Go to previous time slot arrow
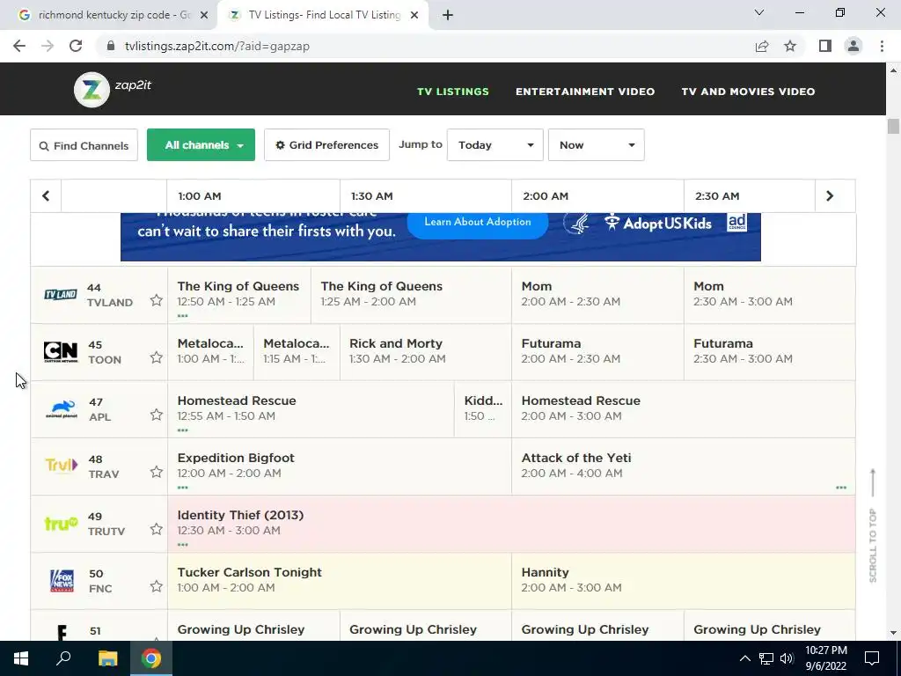Viewport: 901px width, 676px height. point(46,196)
